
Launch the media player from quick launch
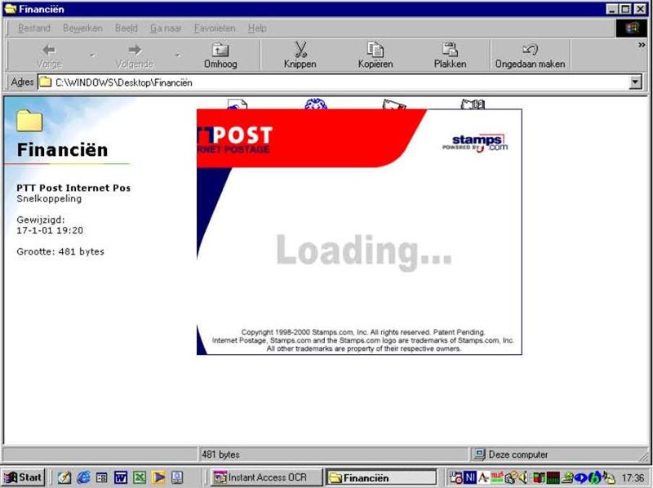coord(158,477)
